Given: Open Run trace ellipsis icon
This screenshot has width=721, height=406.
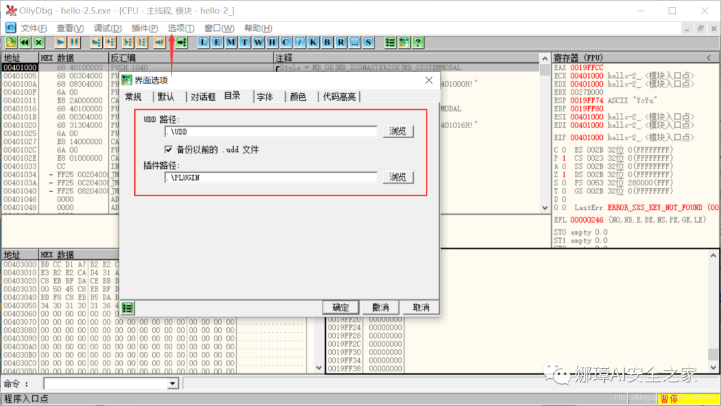Looking at the screenshot, I should (x=354, y=43).
